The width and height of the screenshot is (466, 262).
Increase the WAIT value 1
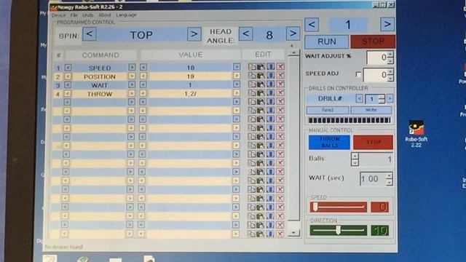point(237,84)
